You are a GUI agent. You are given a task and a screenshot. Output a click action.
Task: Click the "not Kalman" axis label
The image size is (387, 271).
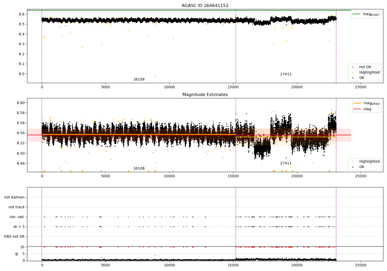(14, 197)
